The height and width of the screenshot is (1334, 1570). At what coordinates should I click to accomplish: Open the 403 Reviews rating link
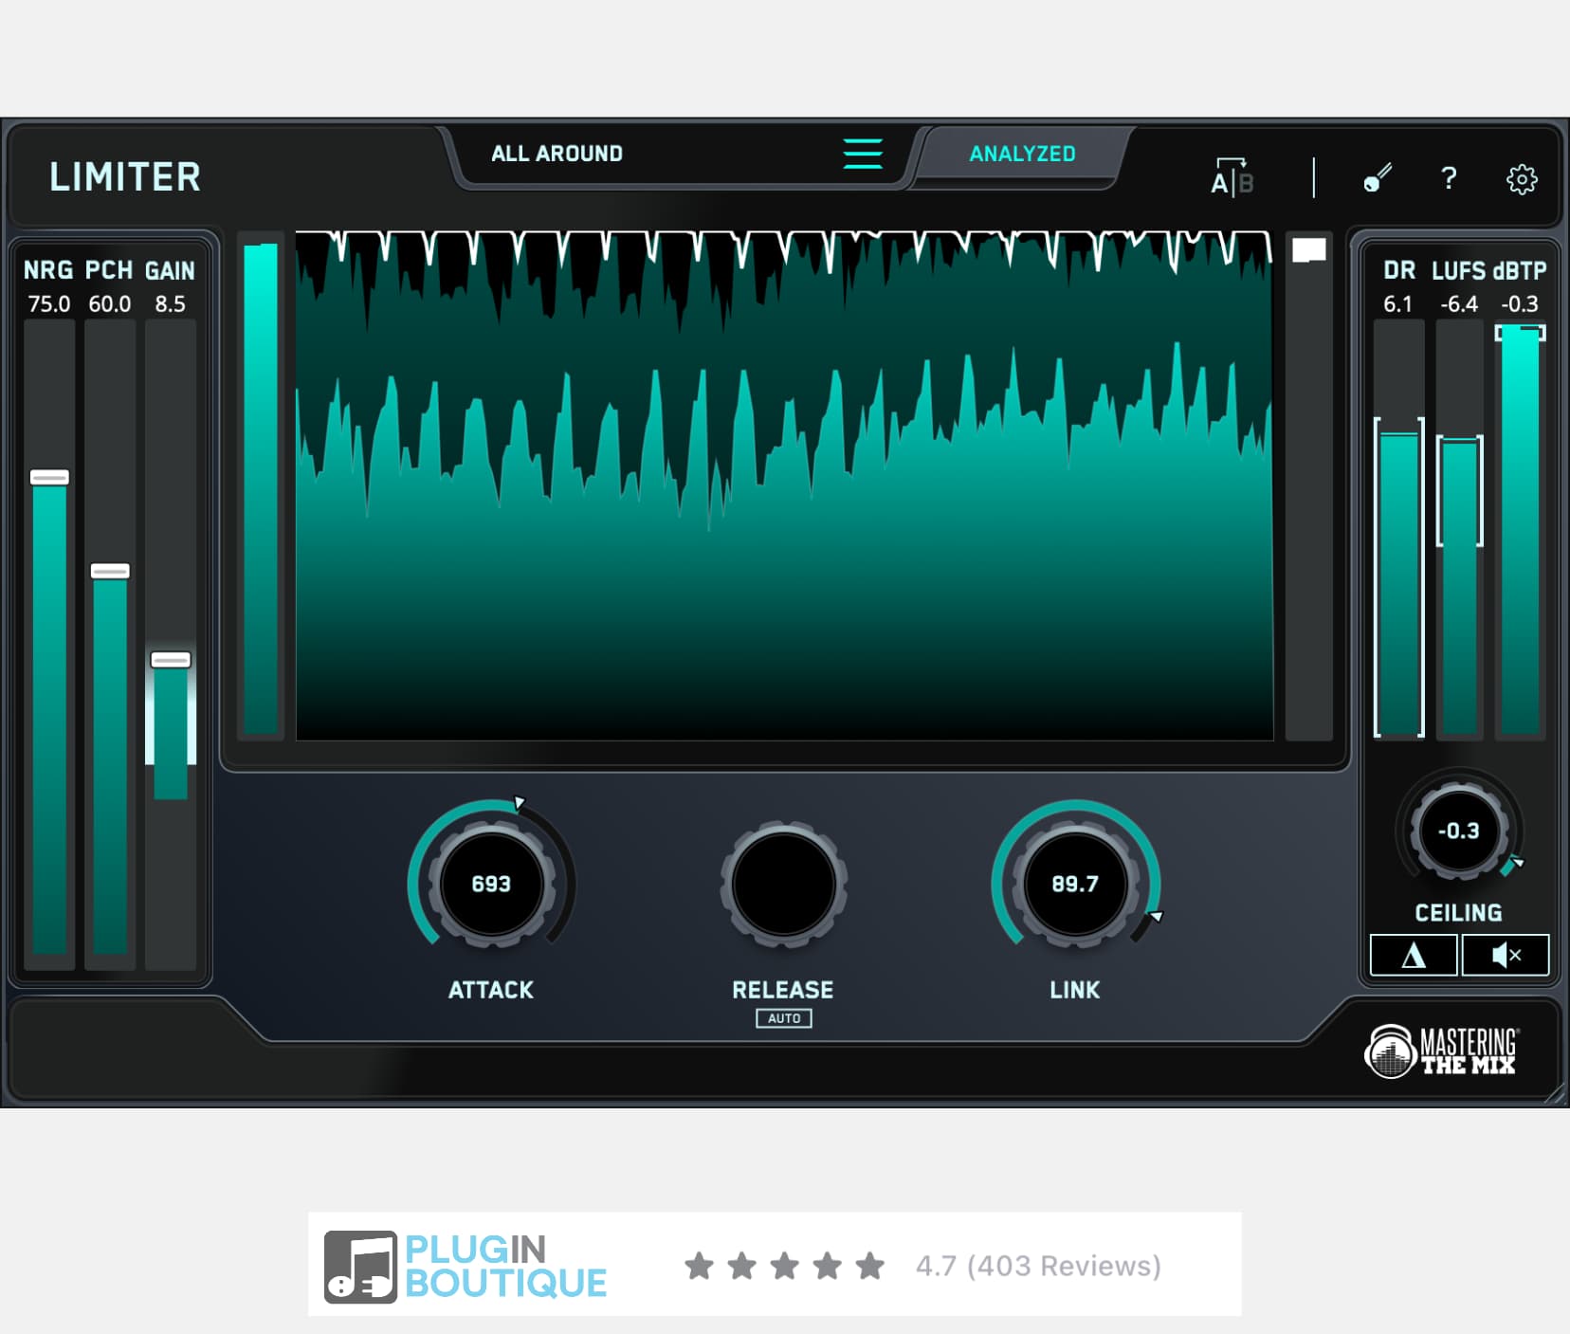point(1037,1266)
